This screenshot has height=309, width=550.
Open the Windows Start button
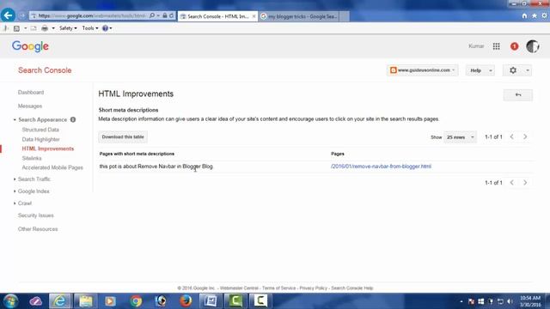[x=10, y=301]
